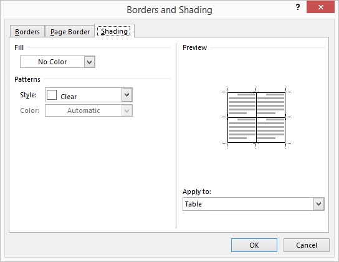339x262 pixels.
Task: Cancel the shading changes
Action: 307,245
